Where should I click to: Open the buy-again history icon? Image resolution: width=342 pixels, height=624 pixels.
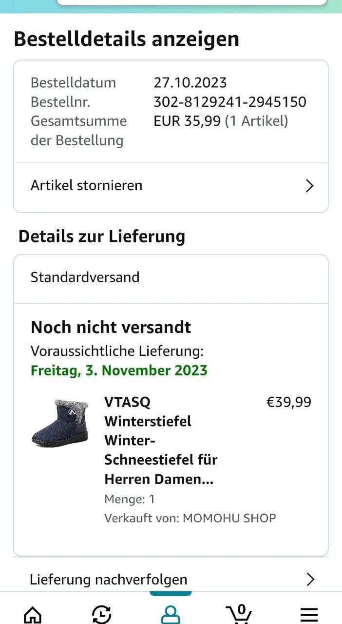[101, 614]
